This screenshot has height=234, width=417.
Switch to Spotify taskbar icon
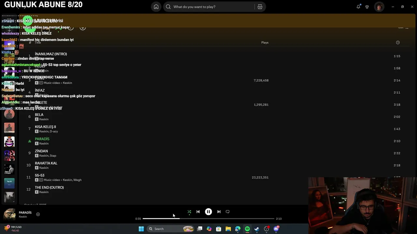[247, 229]
